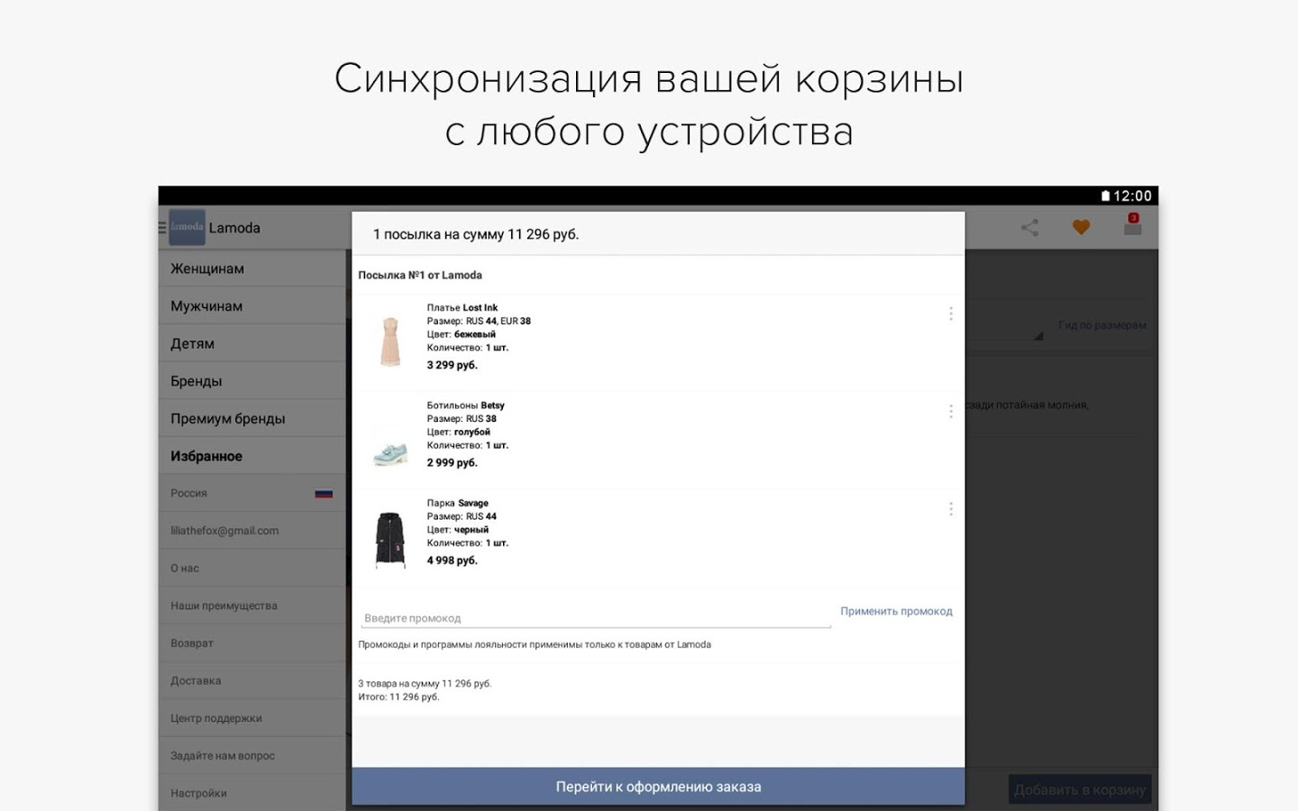Tap the beige dress thumbnail
Screen dimensions: 1298x811
[x=389, y=342]
